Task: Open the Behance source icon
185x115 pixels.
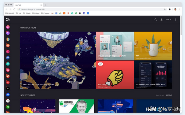Action: 8,95
